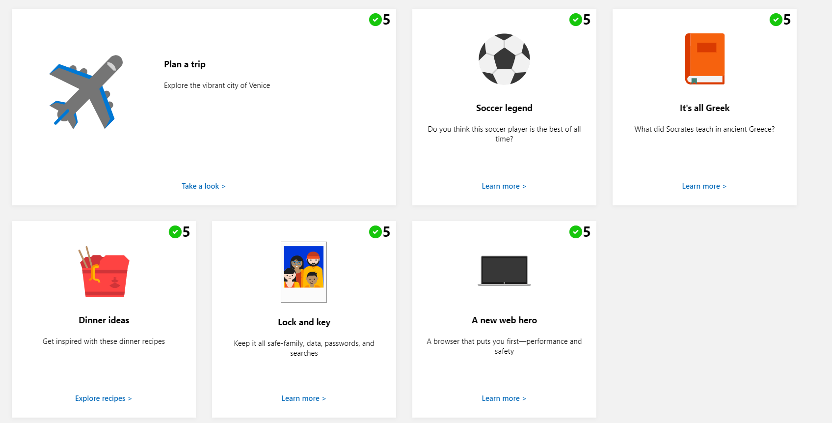
Task: Click the green checkmark badge on Plan a trip
Action: pyautogui.click(x=376, y=20)
